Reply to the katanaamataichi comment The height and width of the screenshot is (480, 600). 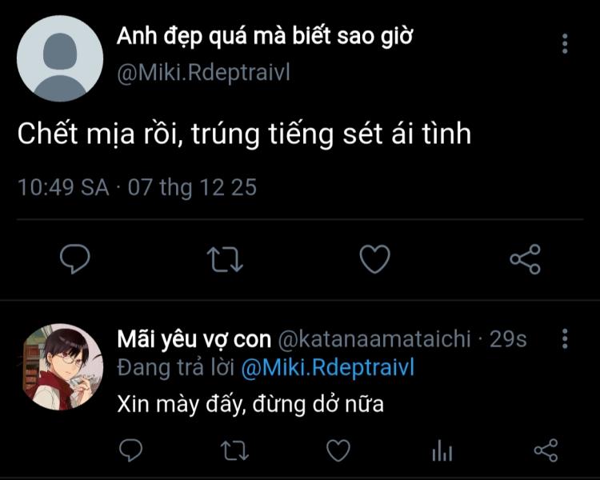click(130, 450)
